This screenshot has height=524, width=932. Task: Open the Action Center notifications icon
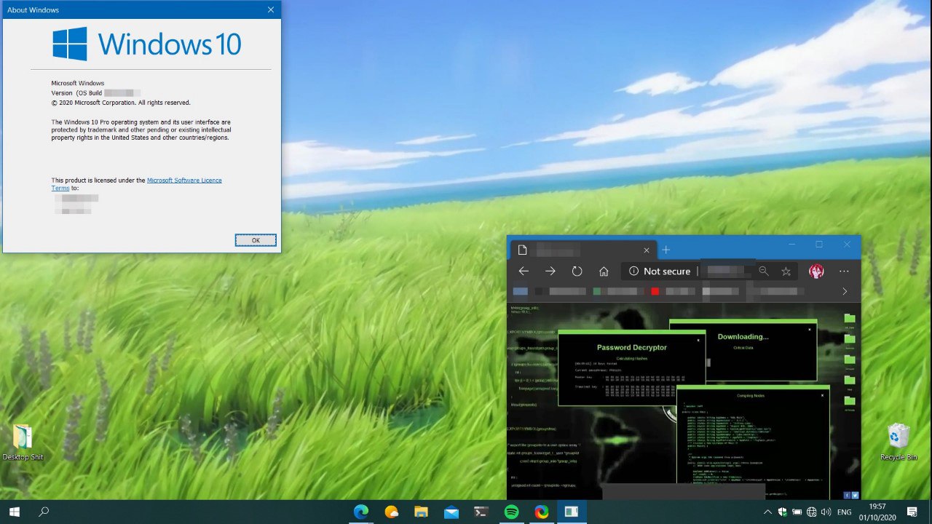[x=912, y=512]
